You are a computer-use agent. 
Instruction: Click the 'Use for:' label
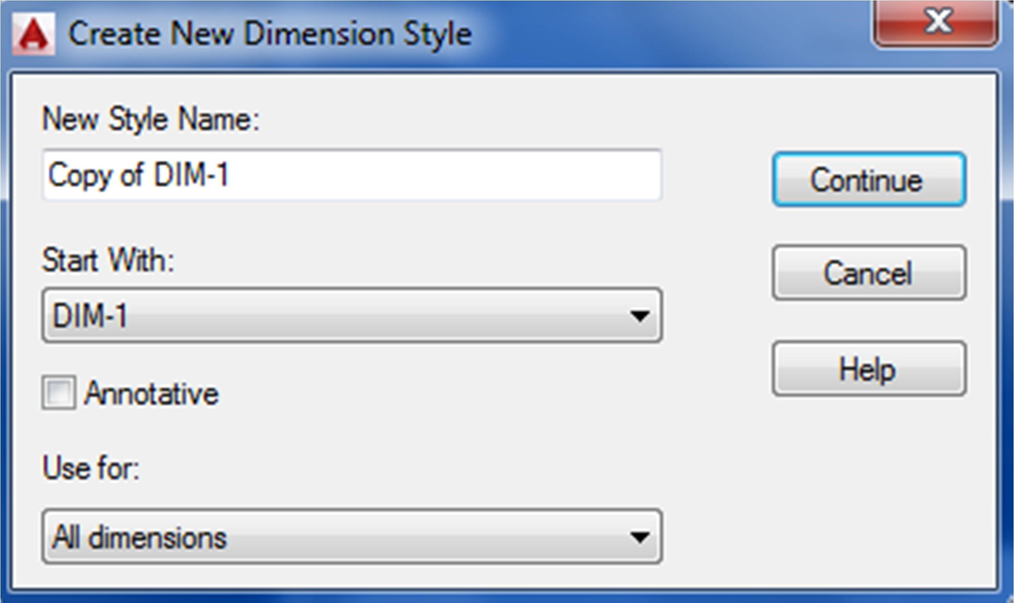[91, 468]
